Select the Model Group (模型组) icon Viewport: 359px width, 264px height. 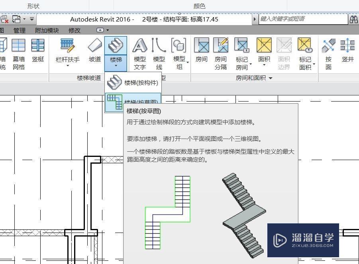[179, 45]
